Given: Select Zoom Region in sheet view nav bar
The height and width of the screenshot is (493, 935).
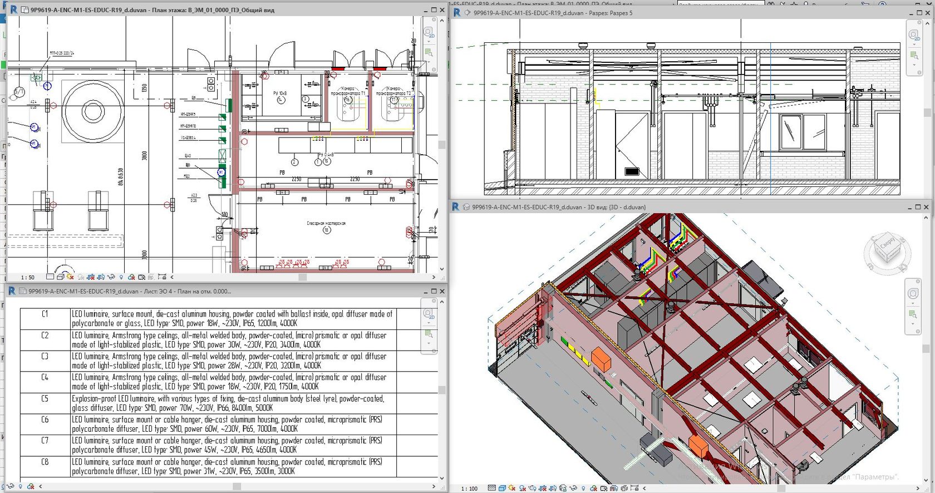Looking at the screenshot, I should tap(429, 334).
